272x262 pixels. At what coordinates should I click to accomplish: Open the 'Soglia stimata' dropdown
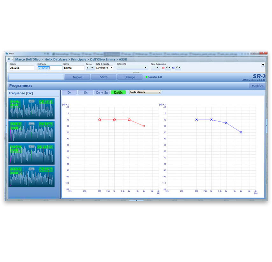145,92
